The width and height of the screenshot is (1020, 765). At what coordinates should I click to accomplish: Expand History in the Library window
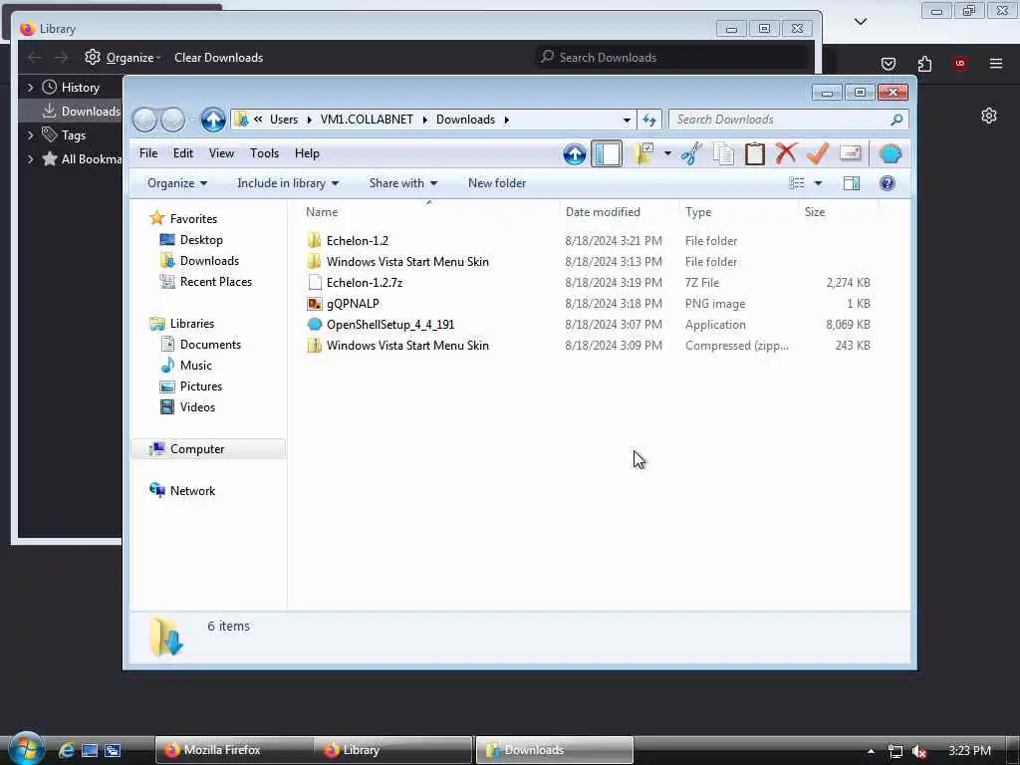[x=30, y=88]
